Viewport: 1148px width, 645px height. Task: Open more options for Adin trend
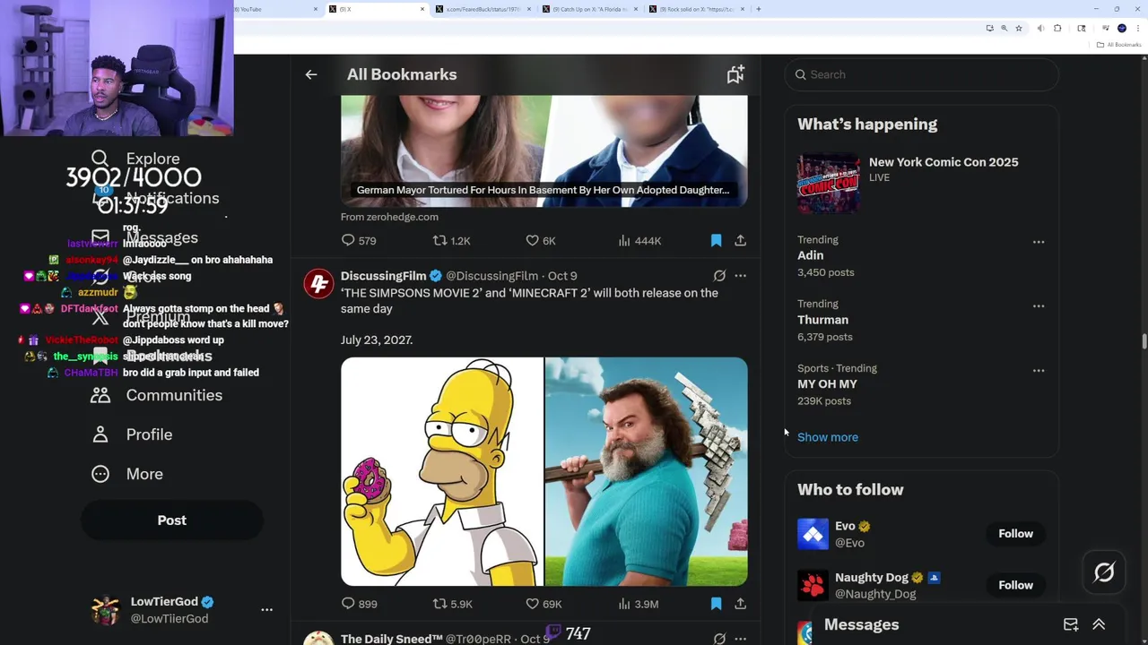pos(1039,242)
